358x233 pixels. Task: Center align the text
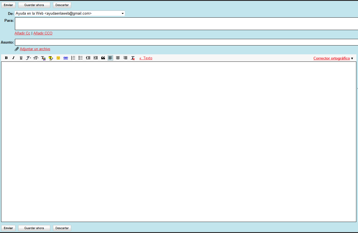(118, 58)
